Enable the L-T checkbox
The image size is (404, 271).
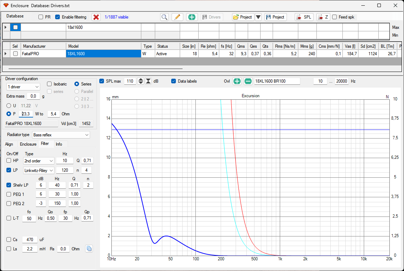(x=9, y=218)
